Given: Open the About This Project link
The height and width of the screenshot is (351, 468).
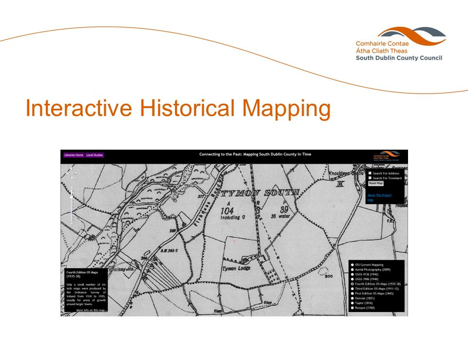Looking at the screenshot, I should (379, 195).
